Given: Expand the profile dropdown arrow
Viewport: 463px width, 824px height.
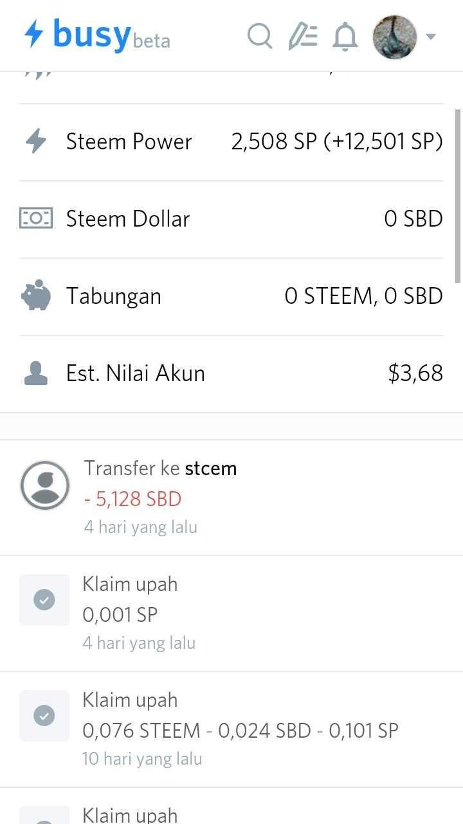Looking at the screenshot, I should [431, 37].
